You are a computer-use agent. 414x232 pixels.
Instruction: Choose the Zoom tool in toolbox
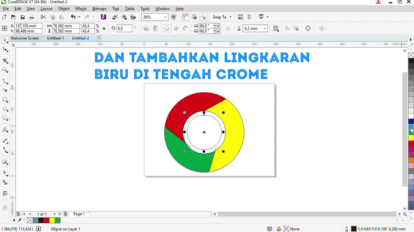point(5,70)
